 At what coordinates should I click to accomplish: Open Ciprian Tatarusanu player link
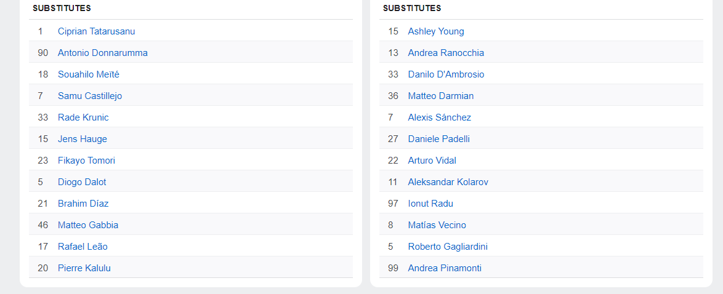coord(96,31)
